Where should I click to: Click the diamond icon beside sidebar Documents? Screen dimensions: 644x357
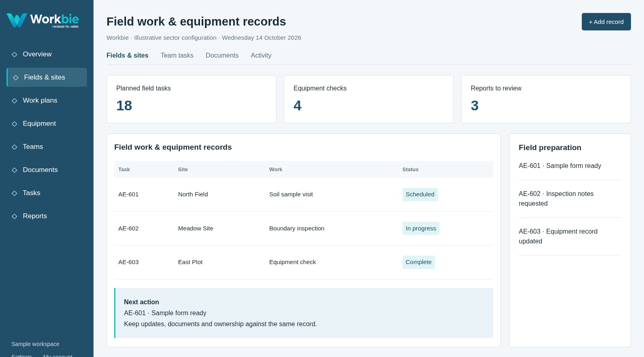click(x=15, y=170)
